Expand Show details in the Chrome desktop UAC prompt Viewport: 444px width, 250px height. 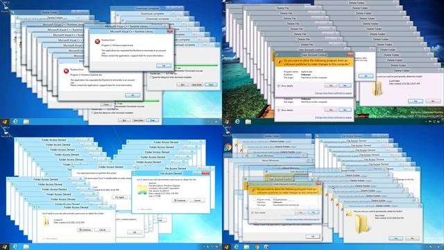tap(258, 212)
